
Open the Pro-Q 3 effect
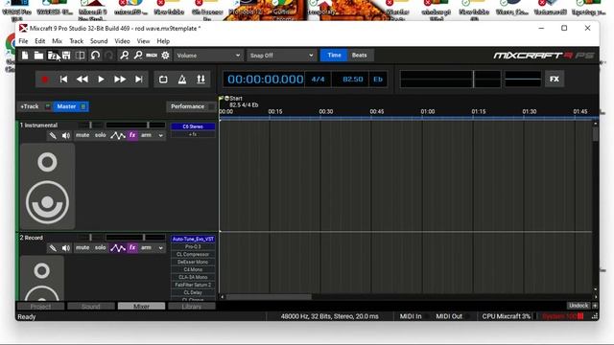[193, 246]
